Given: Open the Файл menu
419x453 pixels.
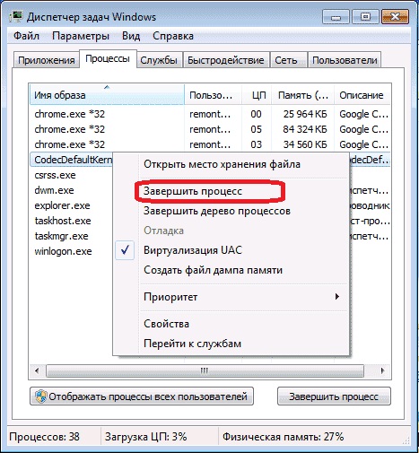Looking at the screenshot, I should pyautogui.click(x=26, y=36).
